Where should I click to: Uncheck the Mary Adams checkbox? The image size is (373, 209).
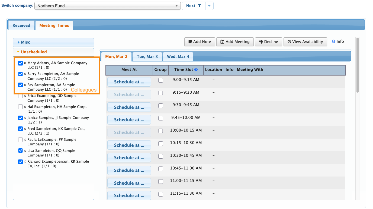coord(20,63)
